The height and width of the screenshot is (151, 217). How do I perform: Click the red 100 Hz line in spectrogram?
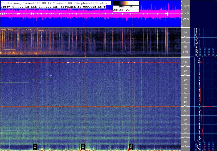pos(91,62)
